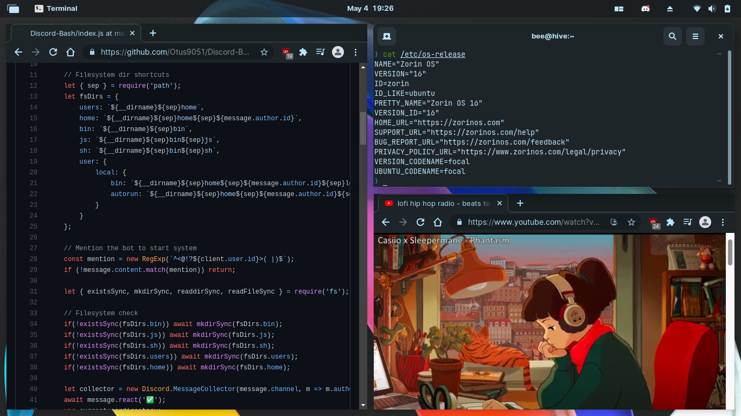Go forward in the GitHub browser window
The image size is (741, 416).
pos(36,52)
